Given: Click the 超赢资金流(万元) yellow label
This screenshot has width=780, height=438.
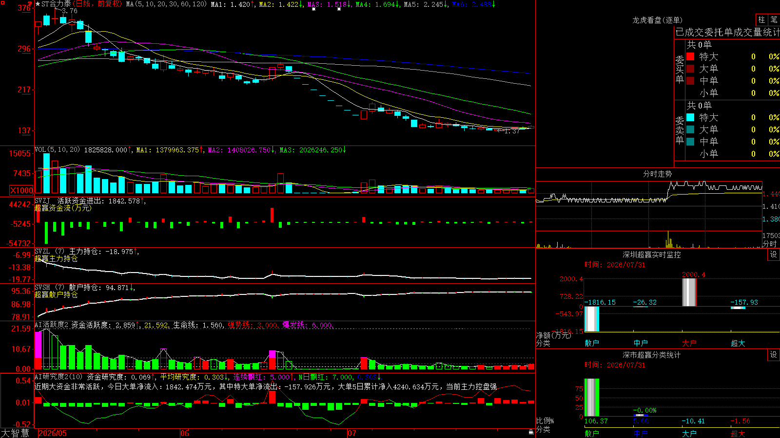Looking at the screenshot, I should 63,208.
